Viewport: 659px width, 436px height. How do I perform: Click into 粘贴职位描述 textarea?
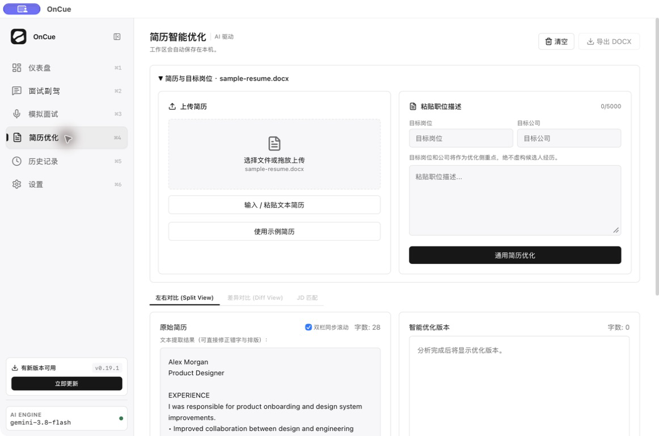tap(515, 200)
